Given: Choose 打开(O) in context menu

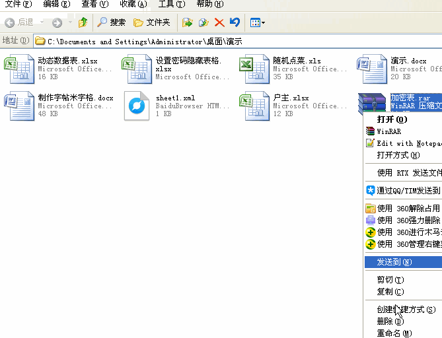Looking at the screenshot, I should pos(404,119).
